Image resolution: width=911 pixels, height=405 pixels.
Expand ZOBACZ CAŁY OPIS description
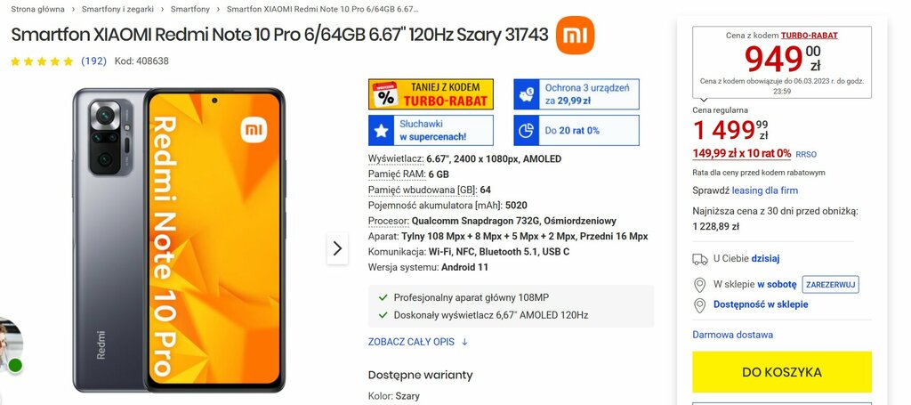[x=418, y=342]
